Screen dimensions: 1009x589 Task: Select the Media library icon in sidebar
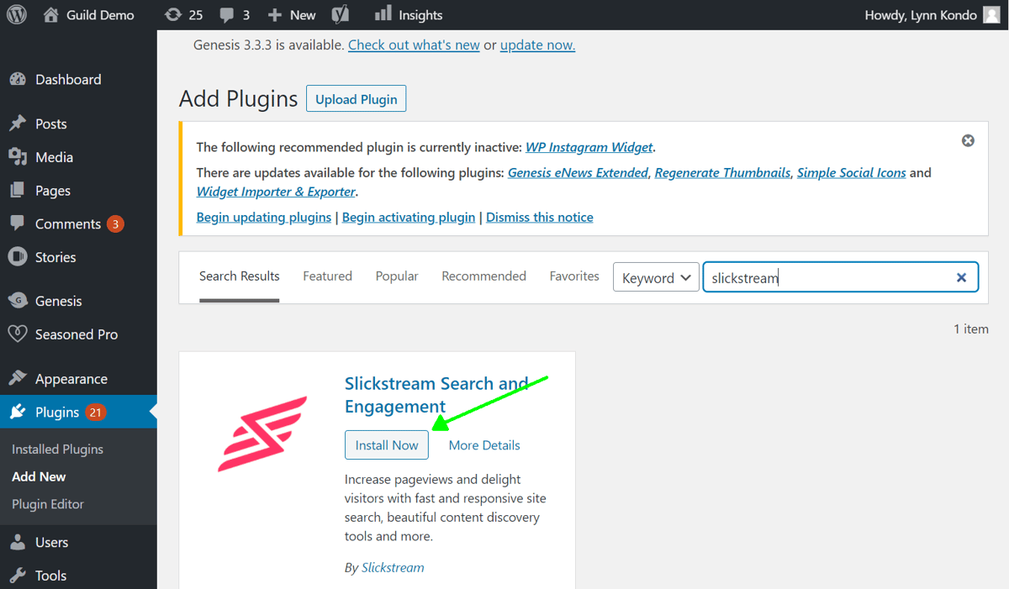point(18,157)
